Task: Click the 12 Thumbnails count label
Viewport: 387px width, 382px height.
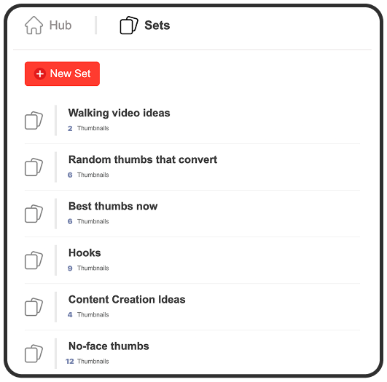Action: [87, 362]
